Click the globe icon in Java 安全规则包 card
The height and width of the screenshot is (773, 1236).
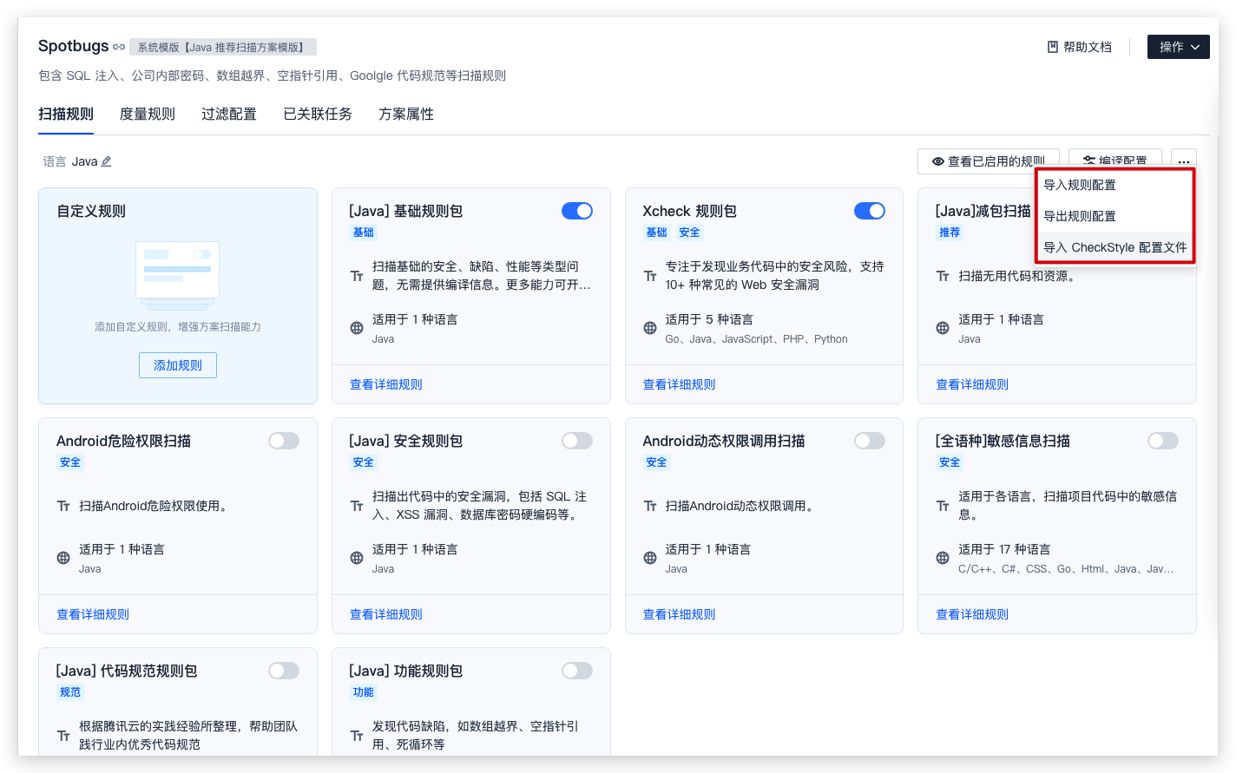pos(357,558)
